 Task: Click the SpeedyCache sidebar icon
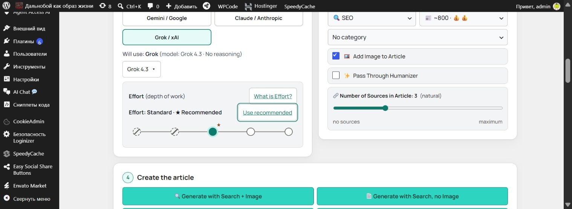pos(6,154)
